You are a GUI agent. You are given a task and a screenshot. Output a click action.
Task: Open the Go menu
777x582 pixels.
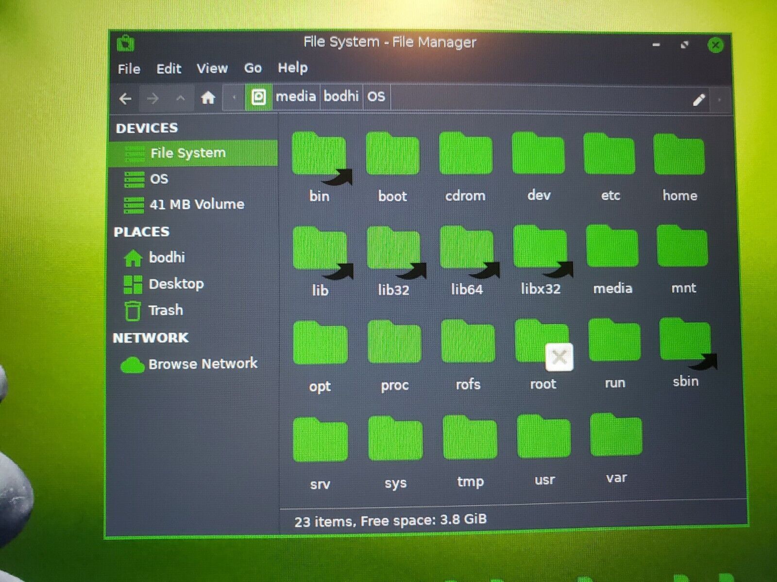[x=253, y=68]
